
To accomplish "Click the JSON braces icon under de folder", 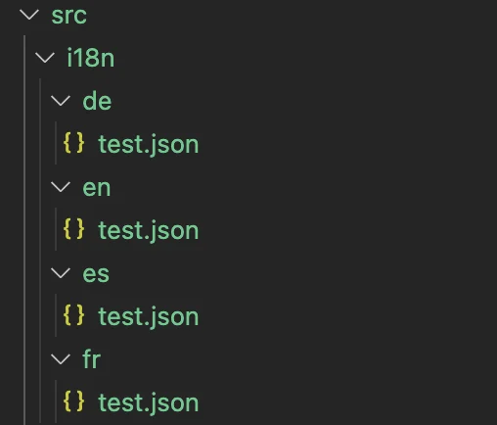I will pyautogui.click(x=74, y=143).
